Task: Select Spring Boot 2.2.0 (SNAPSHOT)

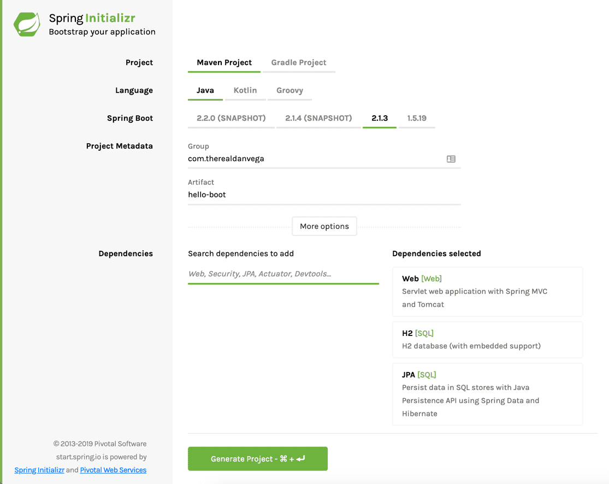Action: [x=231, y=119]
